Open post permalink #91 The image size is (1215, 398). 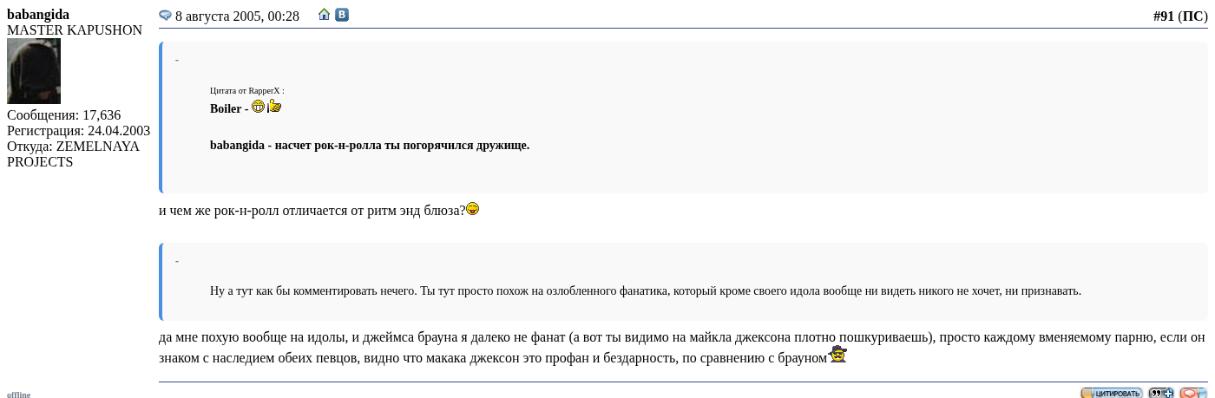(x=1163, y=16)
